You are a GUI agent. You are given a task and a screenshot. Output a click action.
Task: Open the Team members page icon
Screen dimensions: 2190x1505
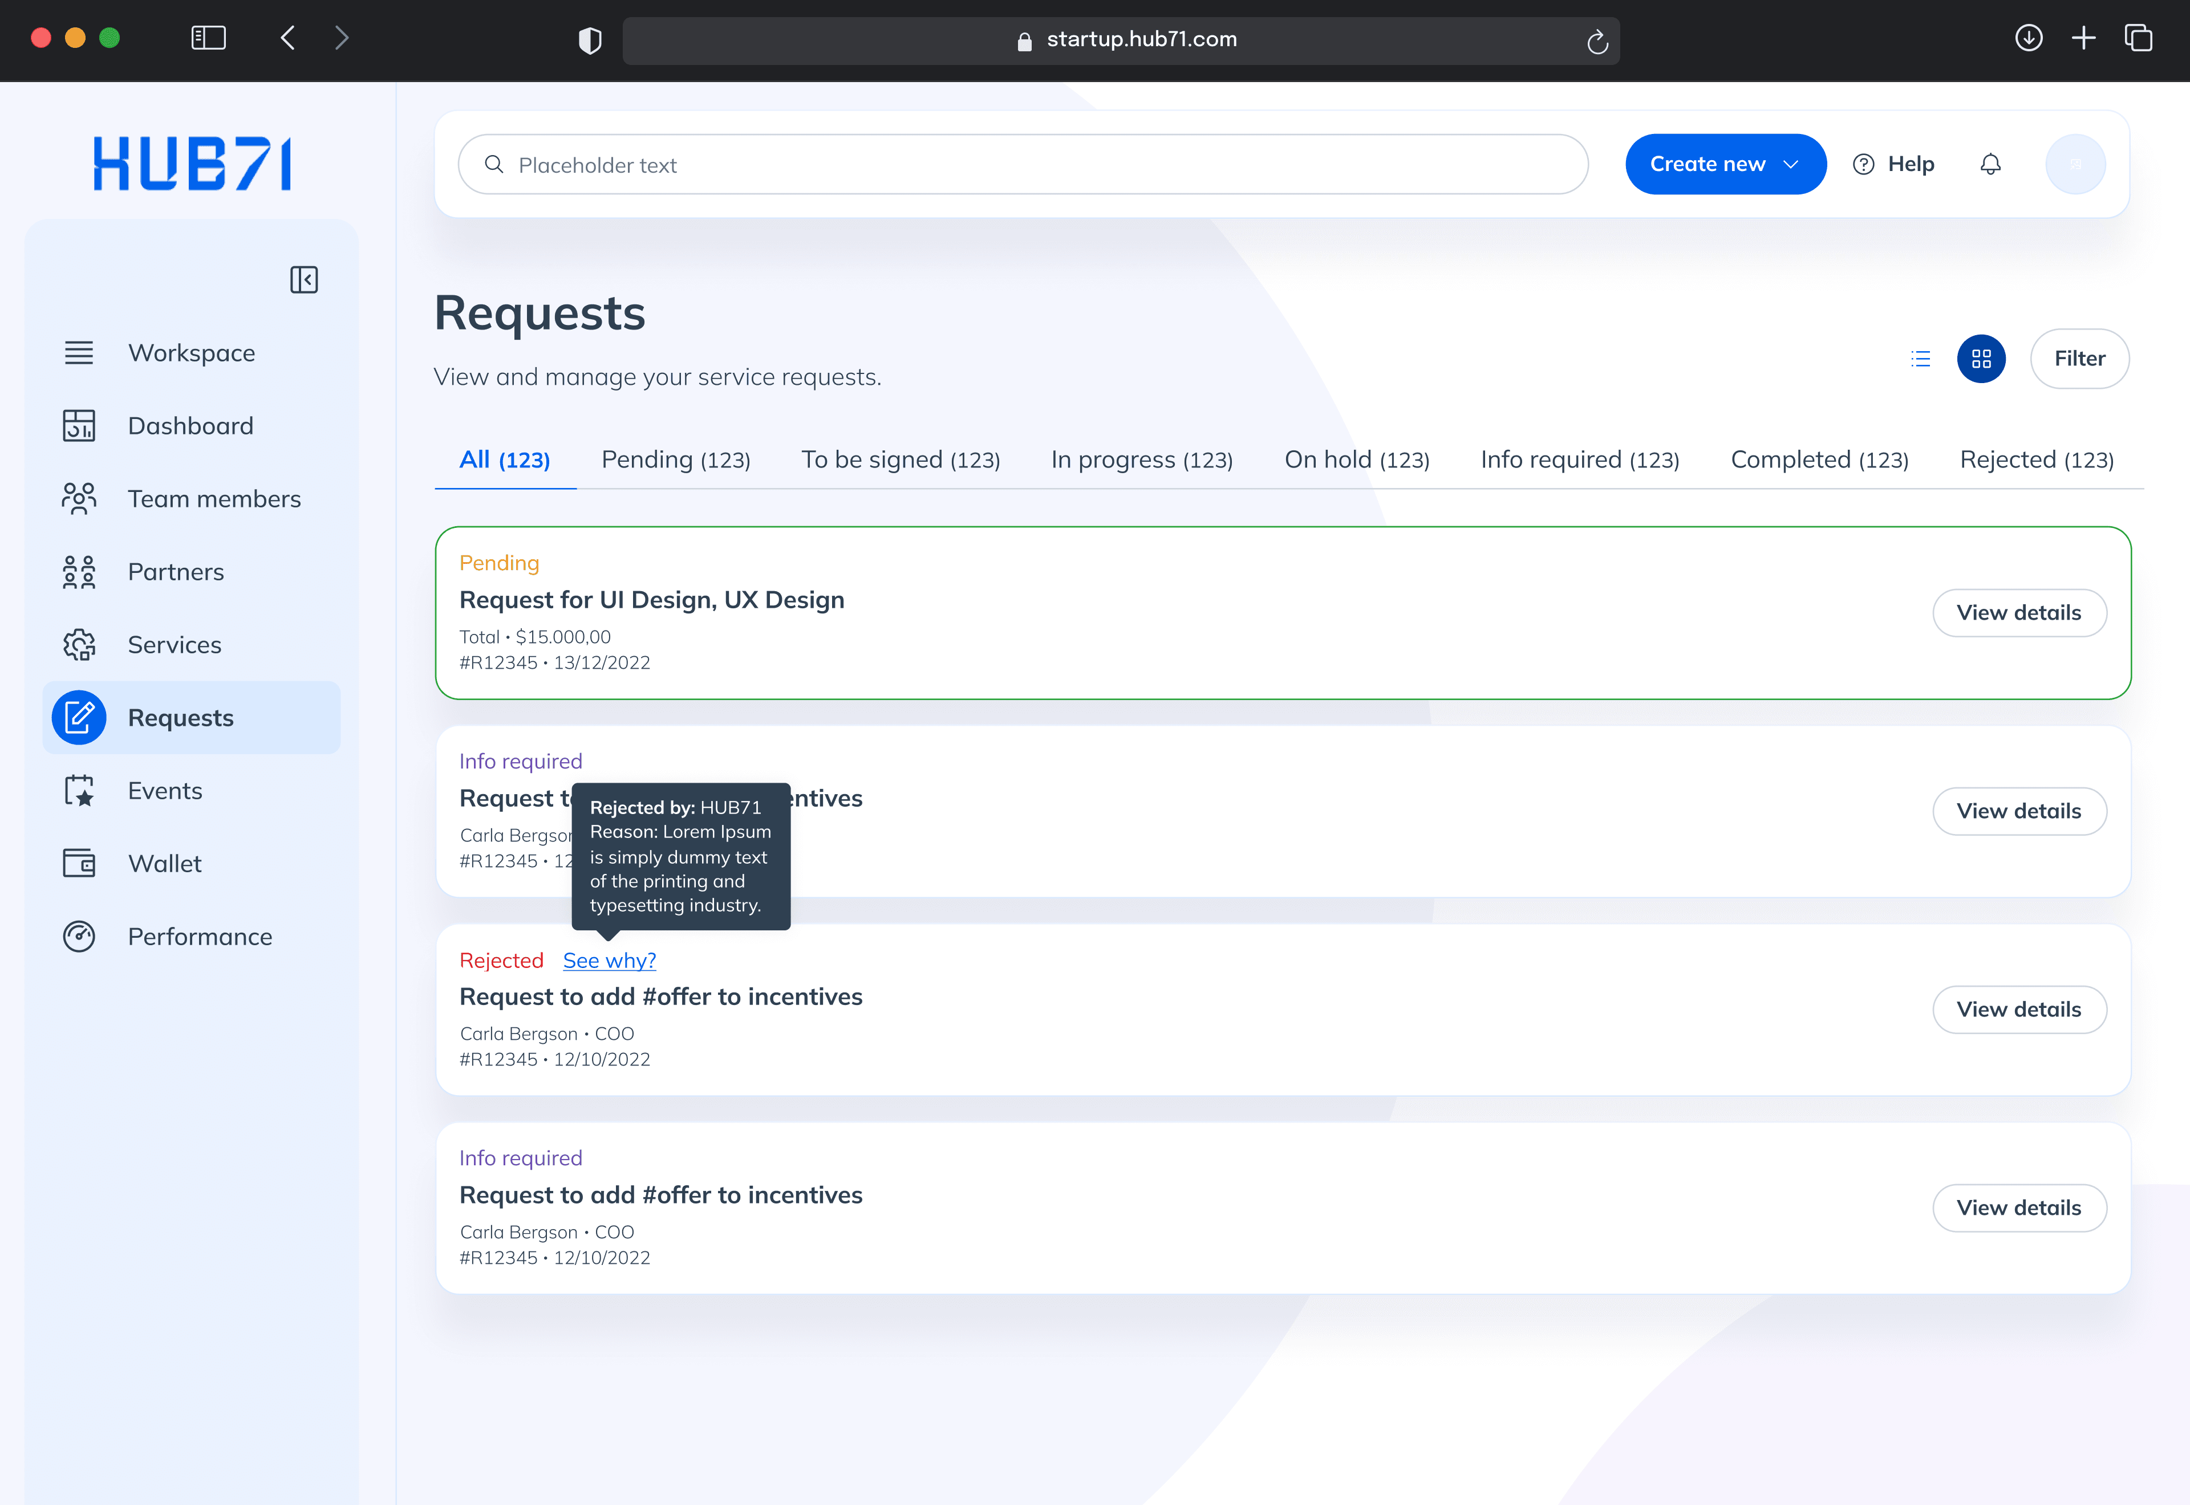tap(79, 499)
